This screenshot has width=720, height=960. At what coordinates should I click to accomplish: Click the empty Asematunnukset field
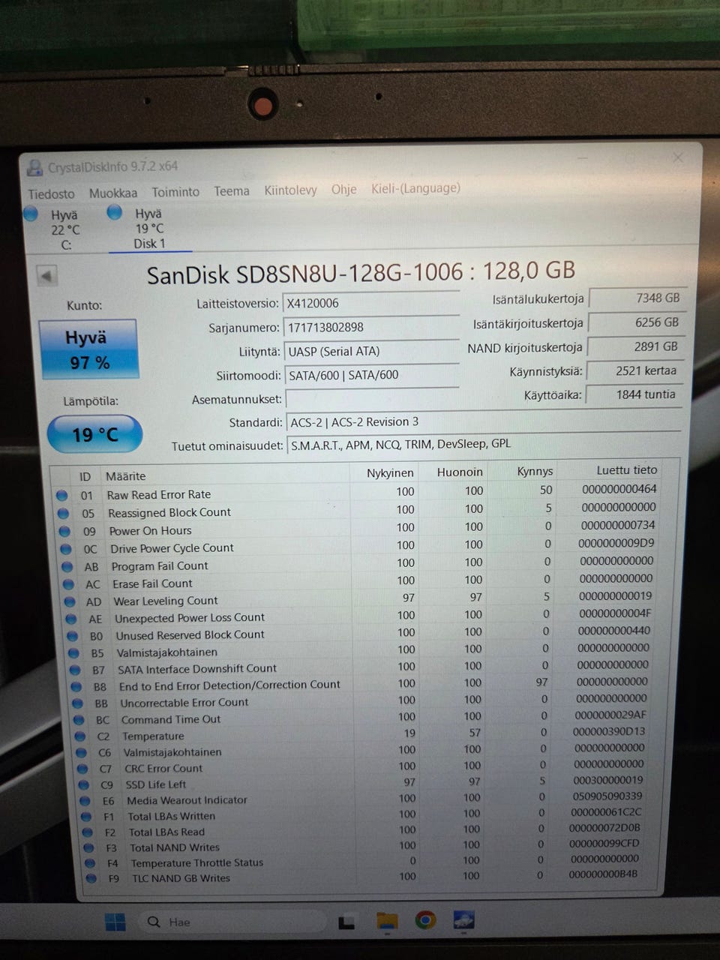[372, 398]
